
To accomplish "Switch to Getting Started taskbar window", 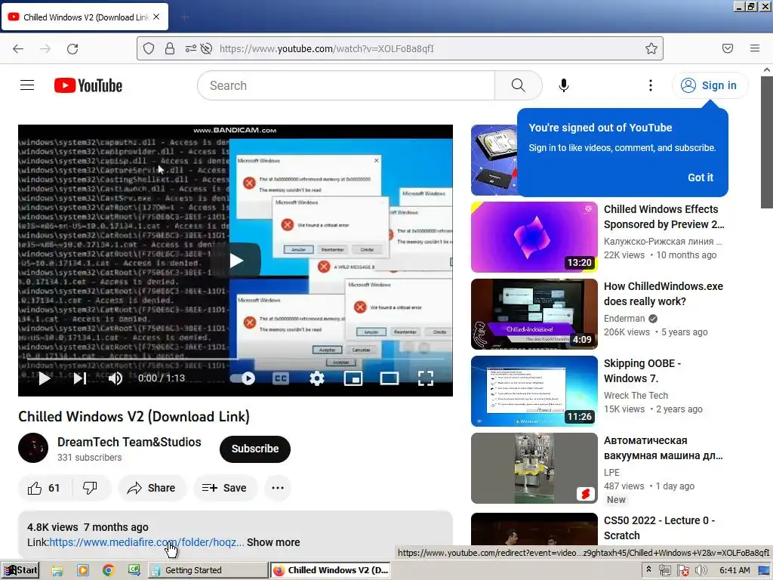I will click(x=208, y=571).
